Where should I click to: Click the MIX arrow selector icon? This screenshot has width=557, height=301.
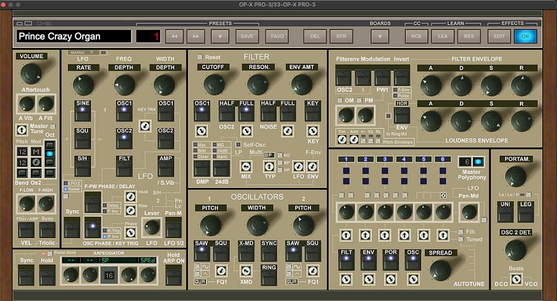click(246, 166)
